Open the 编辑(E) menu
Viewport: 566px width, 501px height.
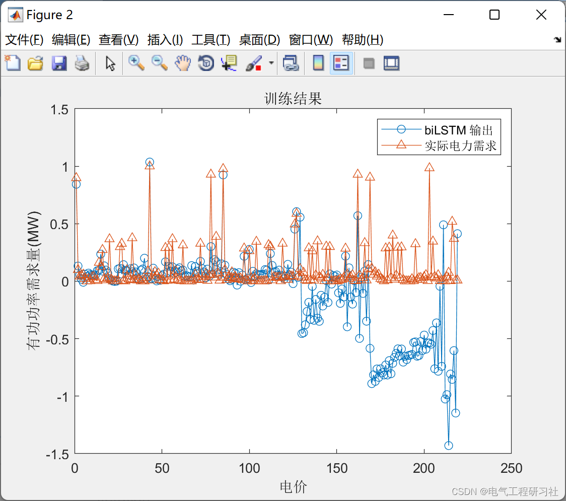point(70,40)
